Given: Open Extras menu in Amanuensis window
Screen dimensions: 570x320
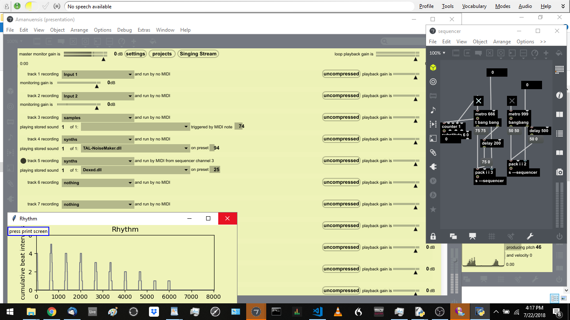Looking at the screenshot, I should 144,30.
